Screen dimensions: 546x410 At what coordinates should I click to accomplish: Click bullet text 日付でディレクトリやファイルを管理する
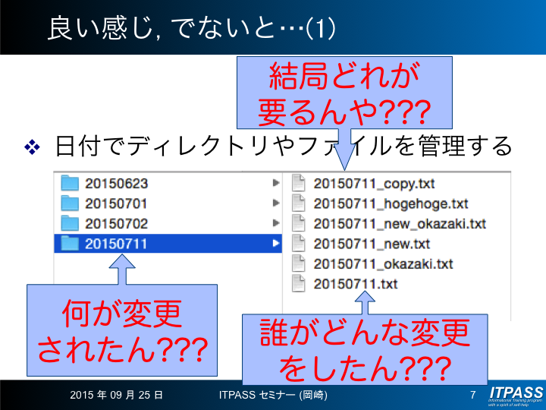click(284, 146)
